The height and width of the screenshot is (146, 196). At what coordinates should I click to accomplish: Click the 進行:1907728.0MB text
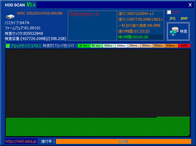(140, 20)
